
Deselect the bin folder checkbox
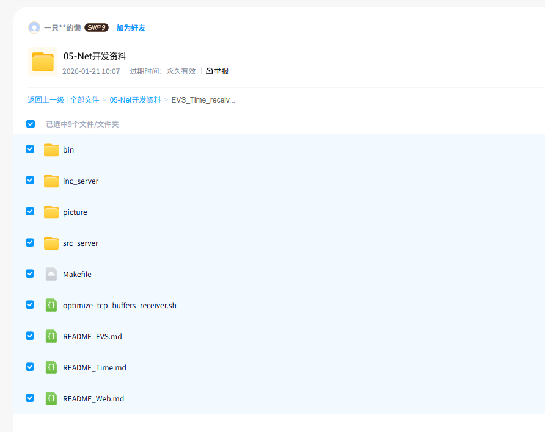click(30, 149)
